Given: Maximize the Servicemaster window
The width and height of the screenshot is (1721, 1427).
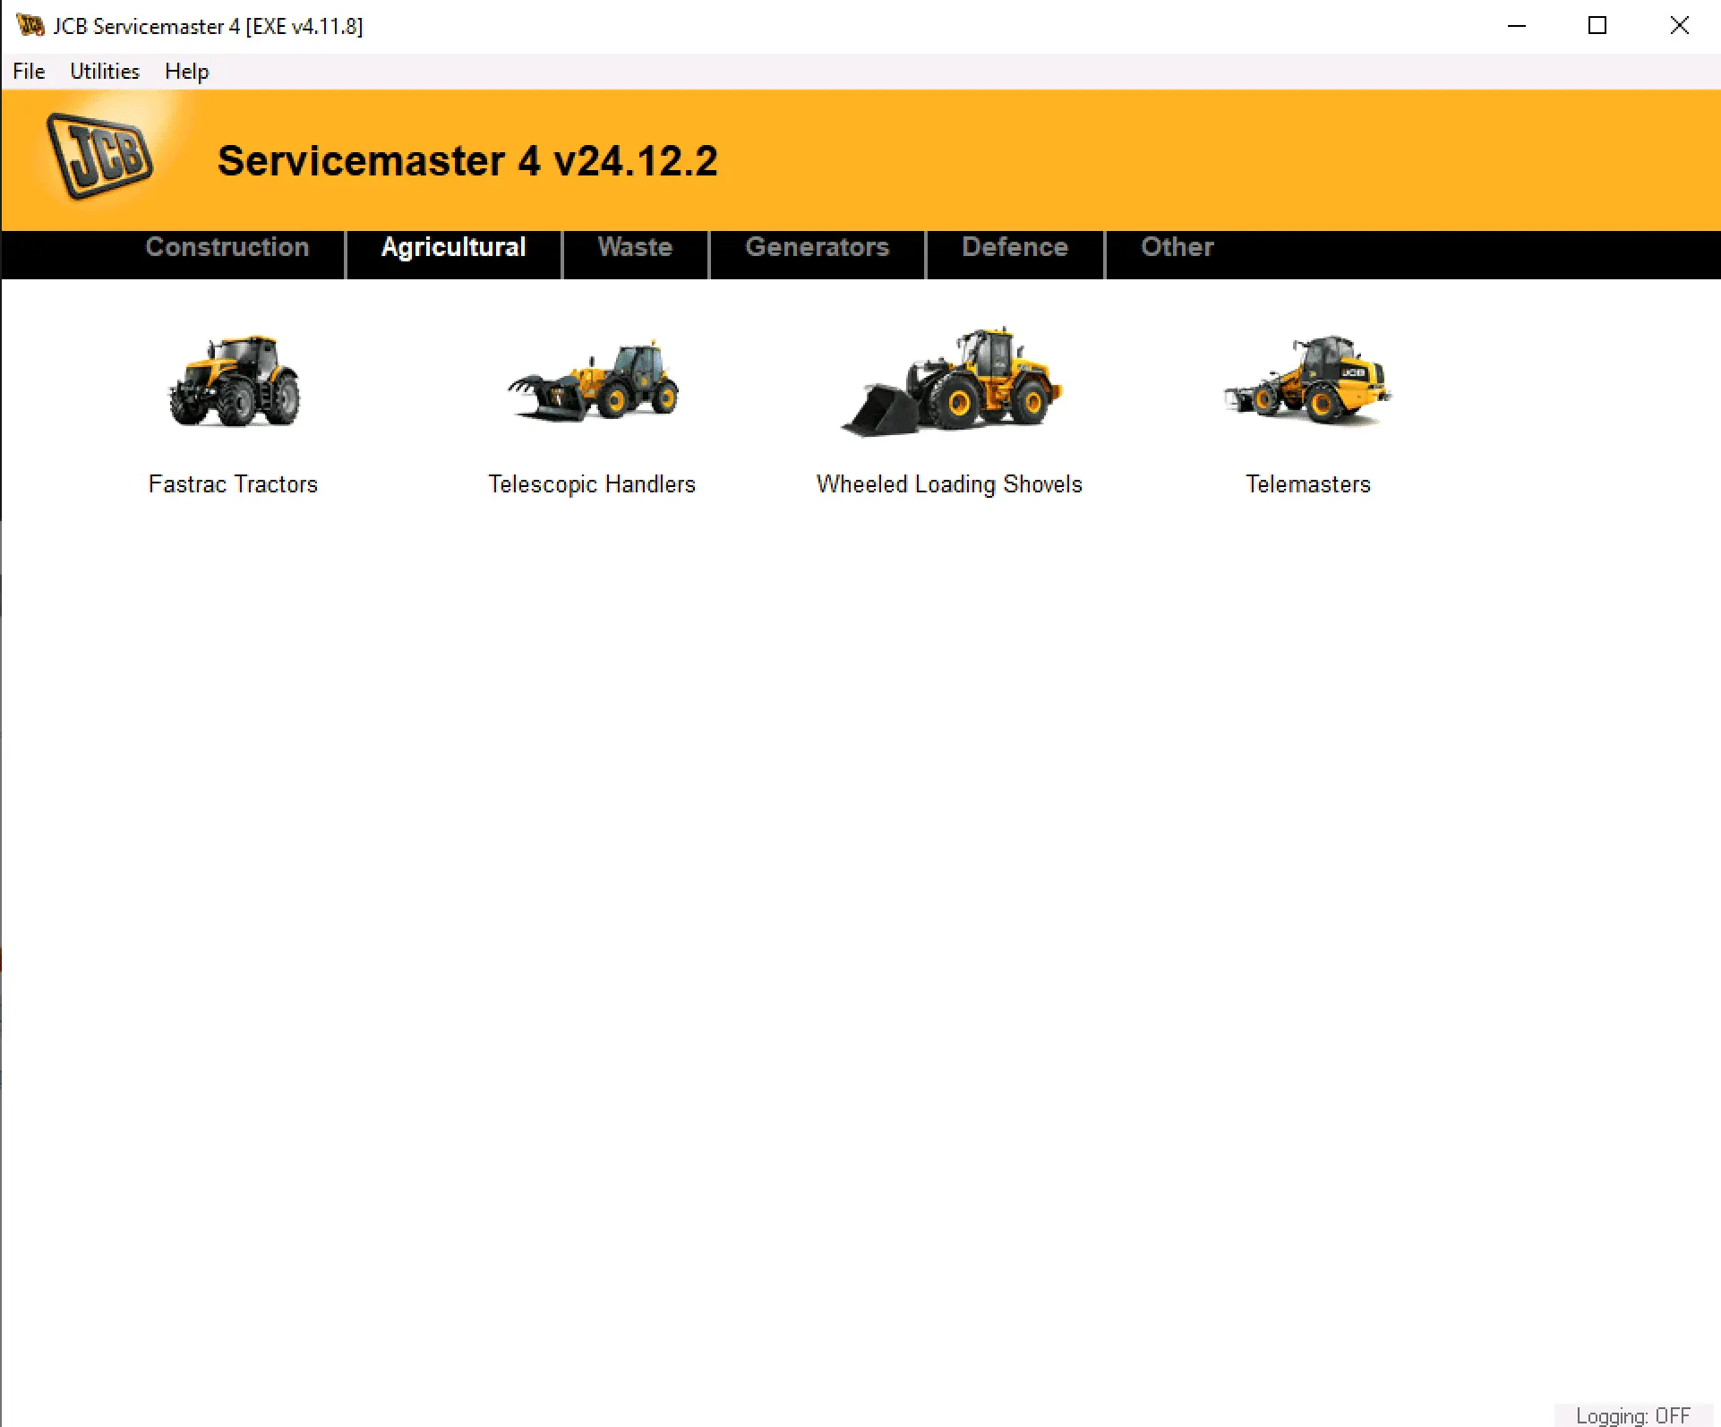Looking at the screenshot, I should [x=1597, y=26].
